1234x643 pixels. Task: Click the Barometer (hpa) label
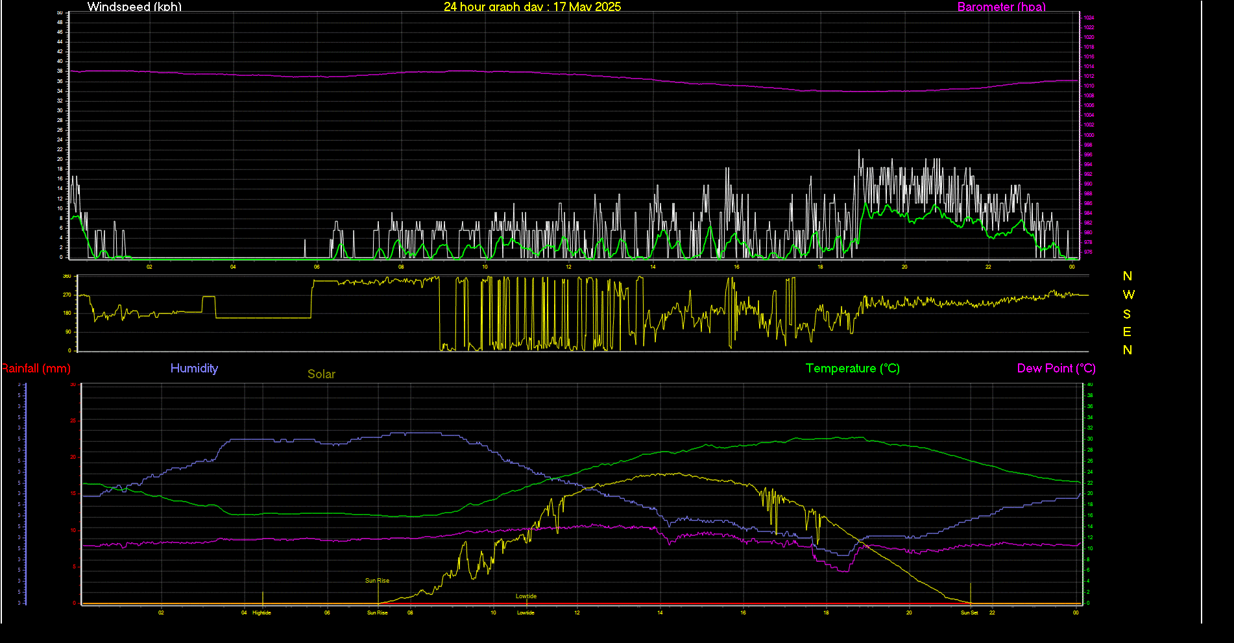tap(1001, 7)
